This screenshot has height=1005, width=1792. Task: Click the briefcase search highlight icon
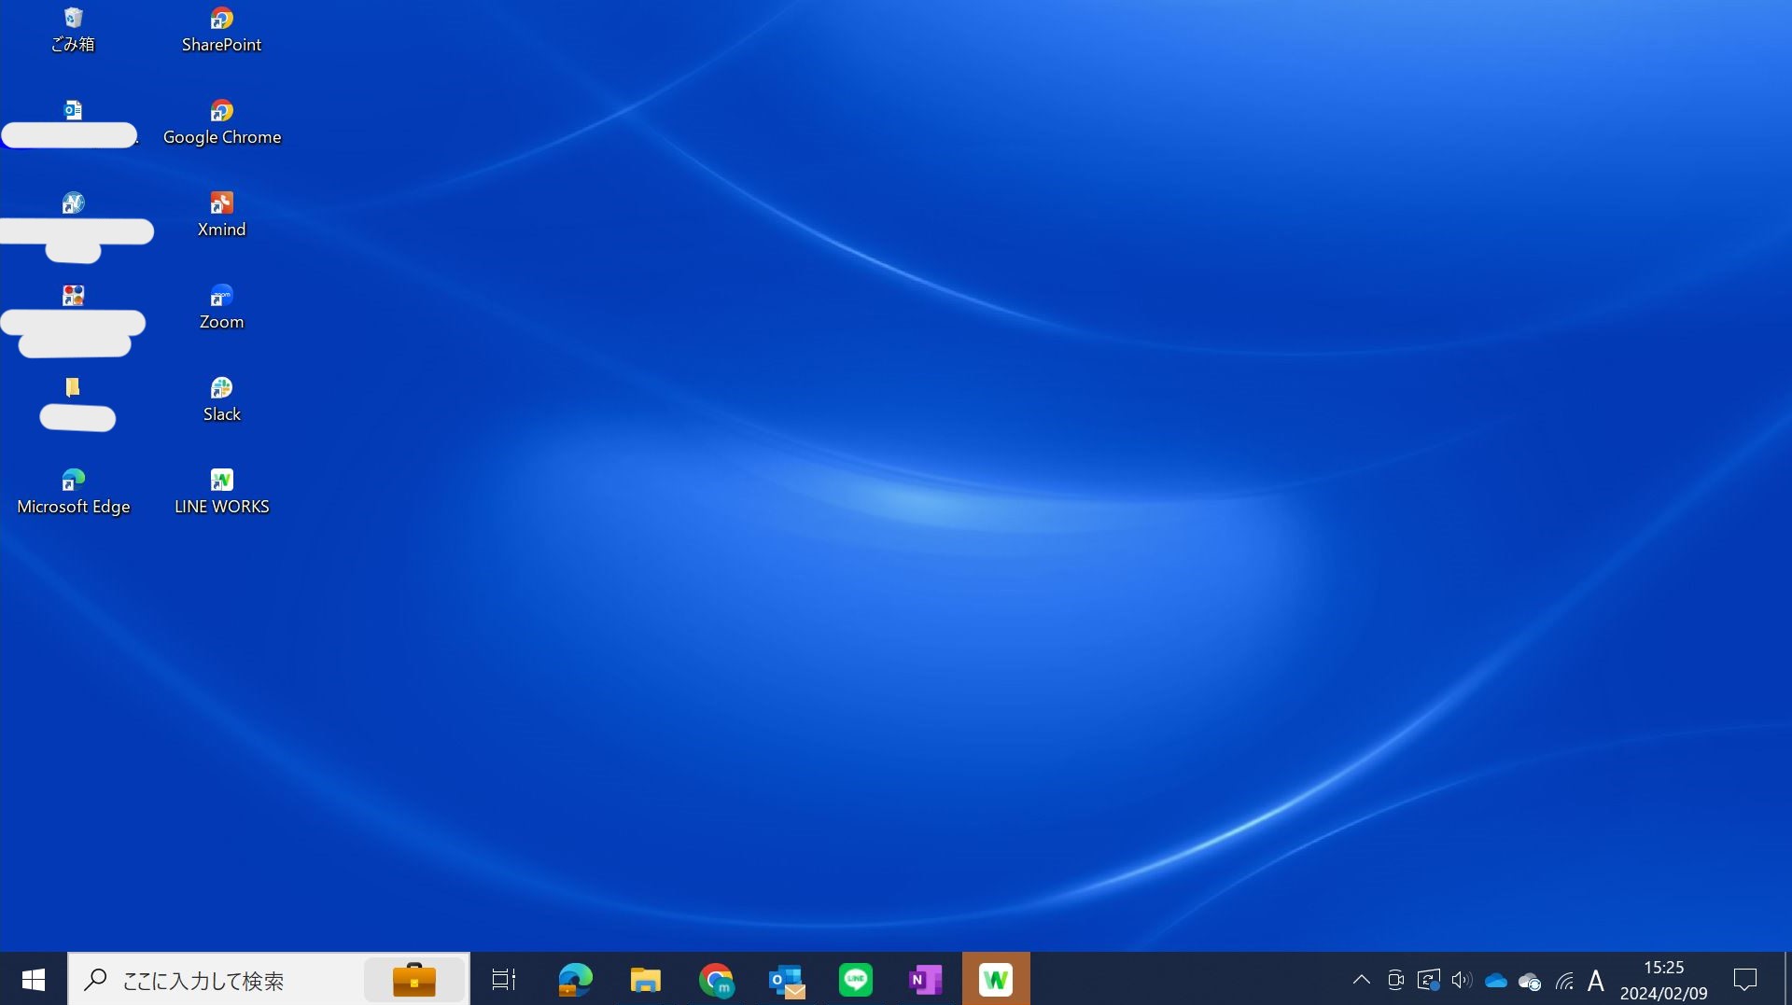pyautogui.click(x=414, y=980)
